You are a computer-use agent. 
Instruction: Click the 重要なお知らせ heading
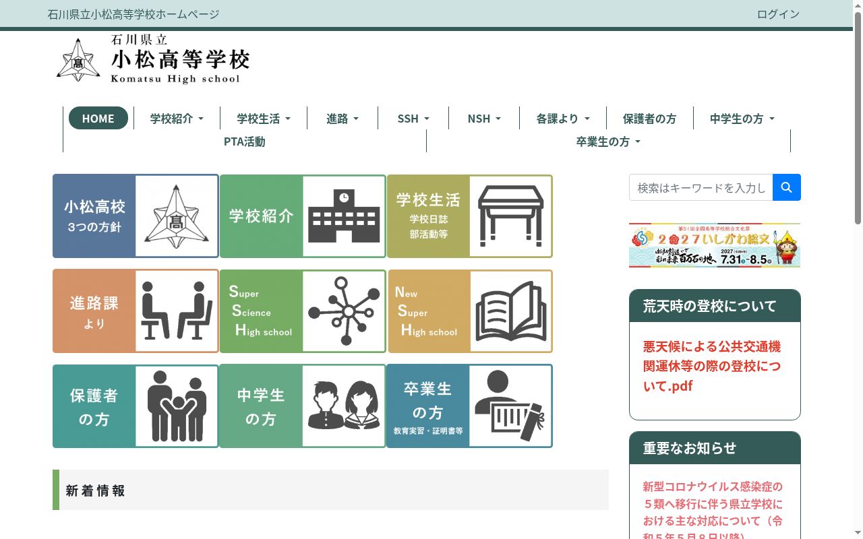pyautogui.click(x=690, y=448)
